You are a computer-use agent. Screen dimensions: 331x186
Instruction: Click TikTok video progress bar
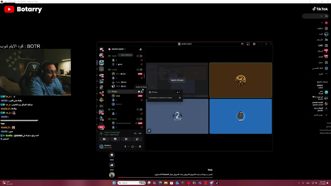click(165, 177)
